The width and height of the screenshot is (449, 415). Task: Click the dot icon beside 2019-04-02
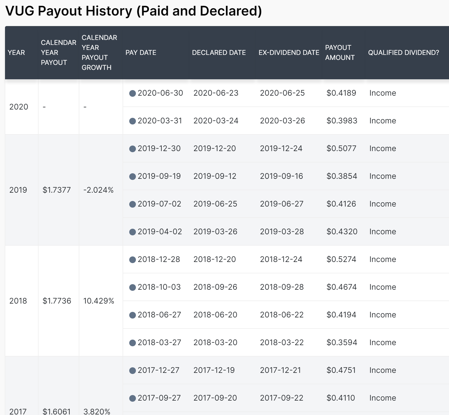[x=133, y=232]
